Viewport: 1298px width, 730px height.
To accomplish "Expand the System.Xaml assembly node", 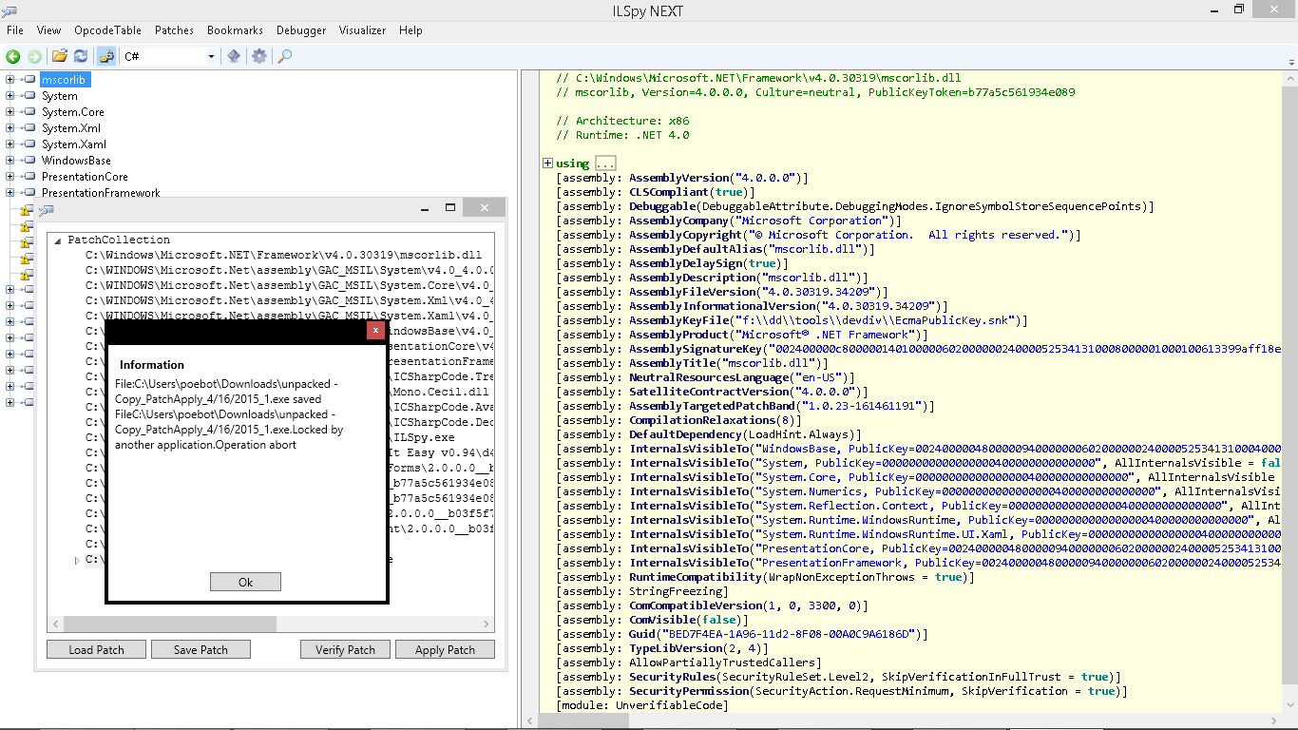I will [10, 144].
